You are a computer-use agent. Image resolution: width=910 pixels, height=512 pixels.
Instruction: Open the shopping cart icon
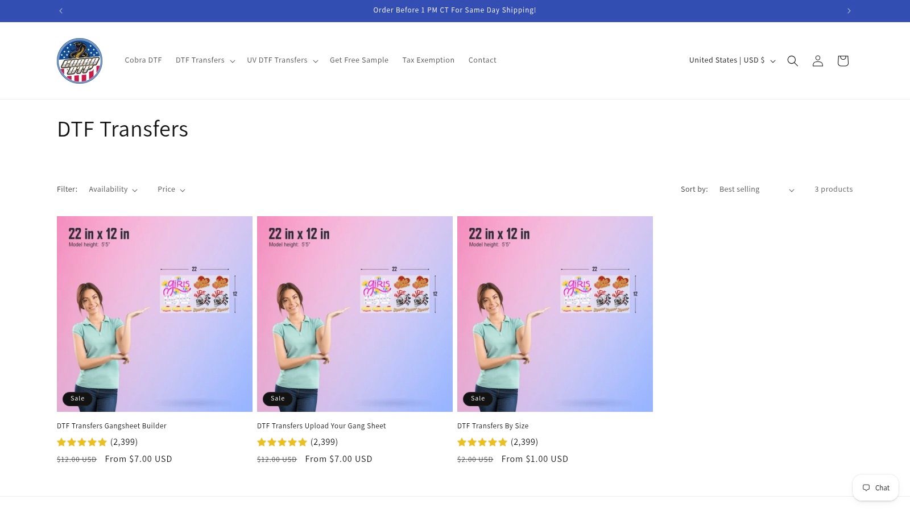842,61
